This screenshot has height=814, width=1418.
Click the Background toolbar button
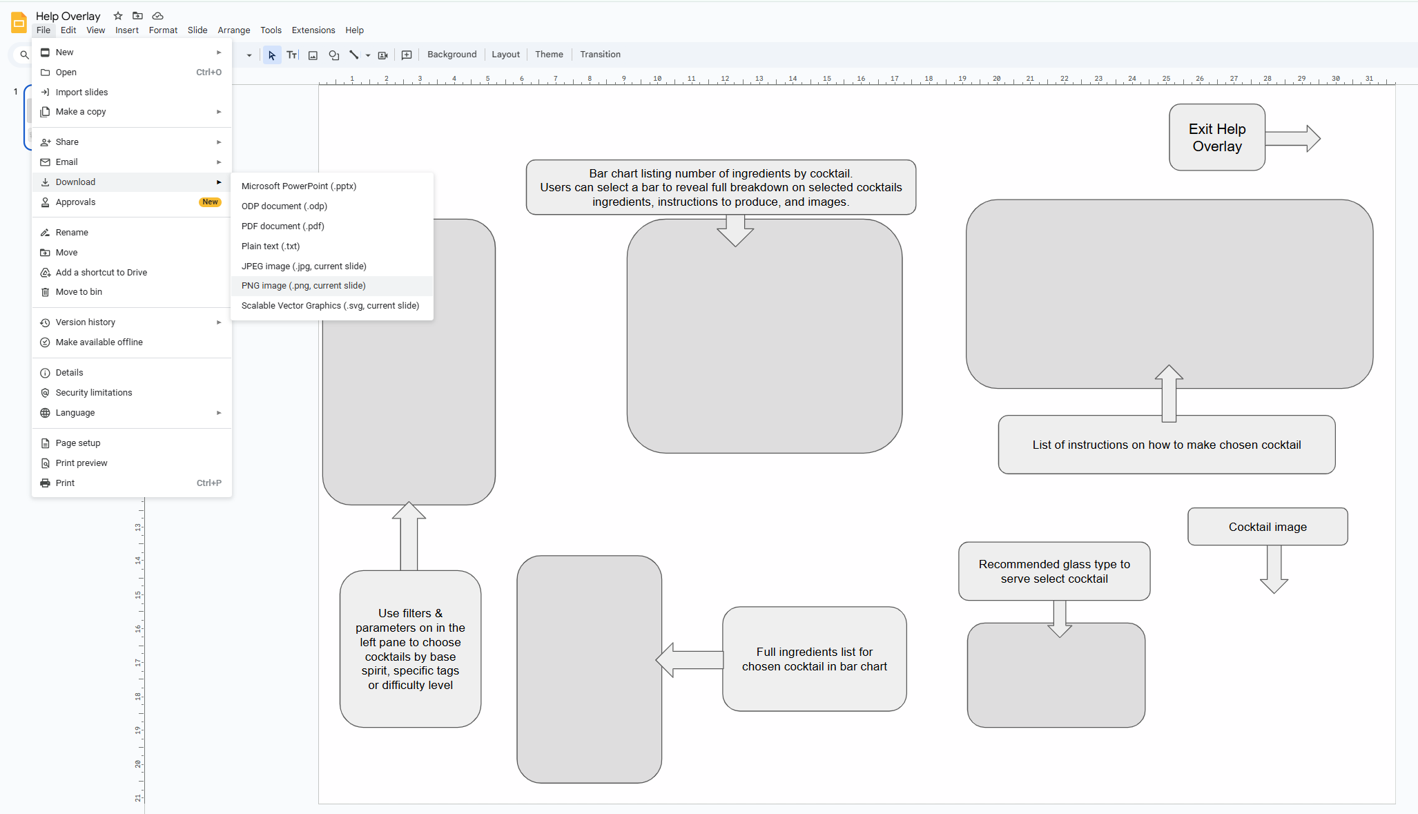point(451,55)
